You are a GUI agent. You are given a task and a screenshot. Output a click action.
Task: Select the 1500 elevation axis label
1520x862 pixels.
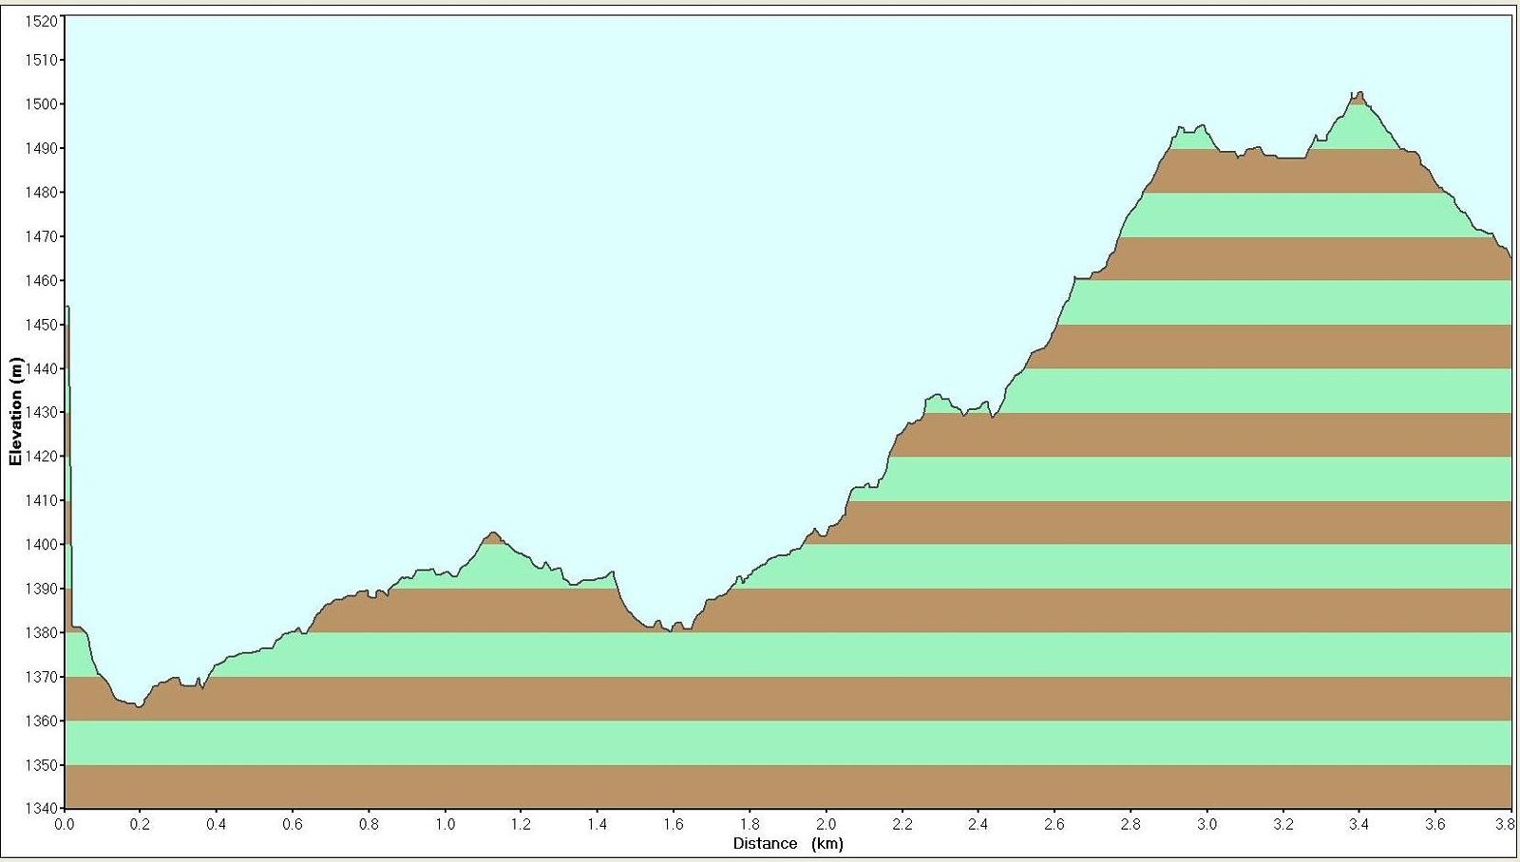41,103
